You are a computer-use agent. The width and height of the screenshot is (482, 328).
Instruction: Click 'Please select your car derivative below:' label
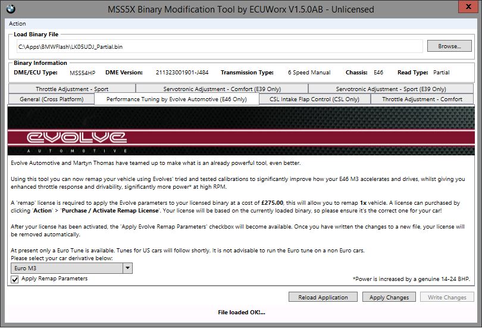(x=62, y=258)
